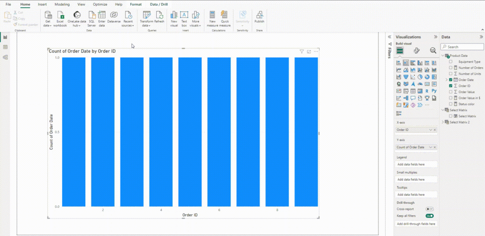Screen dimensions: 485x236
Task: Uncheck the Order ID field checkbox
Action: click(450, 86)
